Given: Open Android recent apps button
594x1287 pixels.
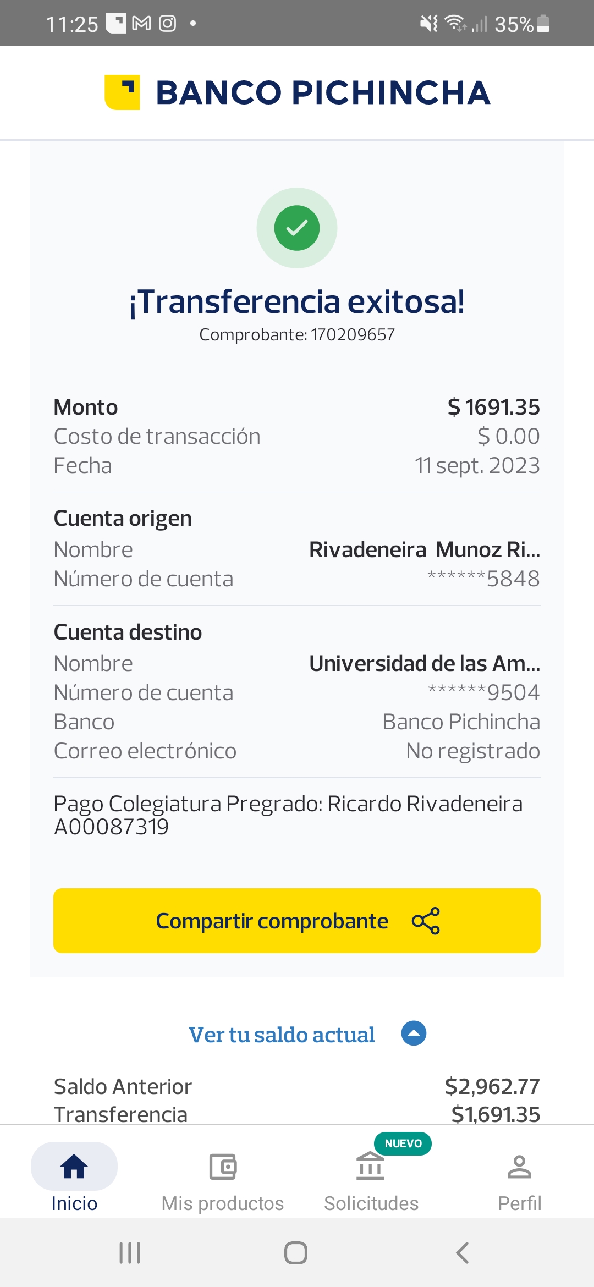Looking at the screenshot, I should [130, 1253].
